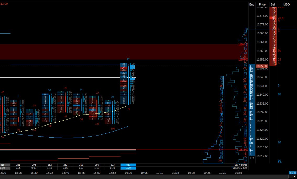This screenshot has height=179, width=297.
Task: Click the bright red 96 sell order cell
Action: click(273, 18)
